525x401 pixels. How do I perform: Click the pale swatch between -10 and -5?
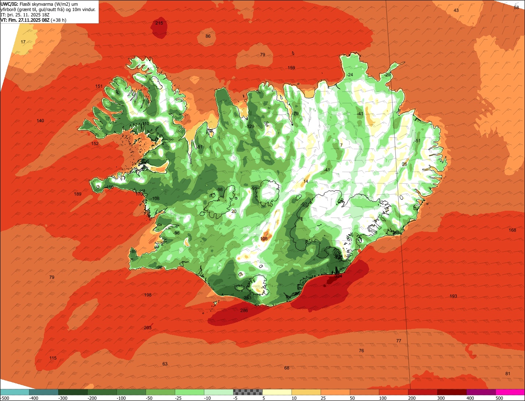[219, 392]
